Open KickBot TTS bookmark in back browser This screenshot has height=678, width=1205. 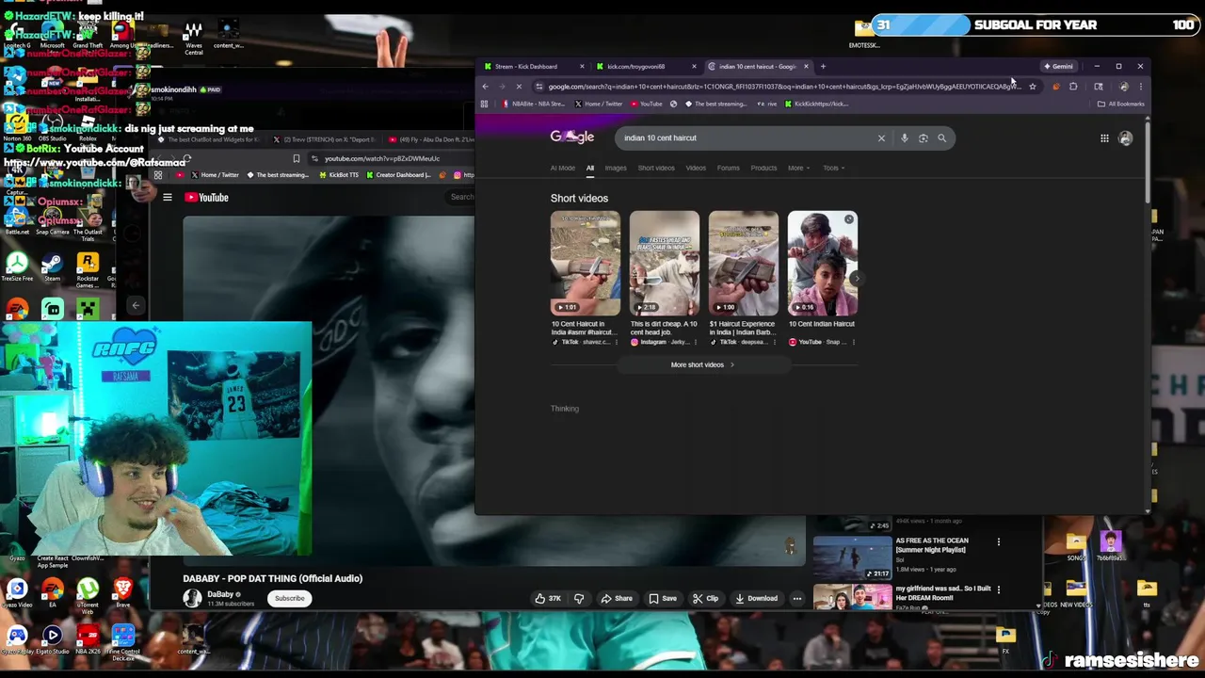tap(339, 175)
